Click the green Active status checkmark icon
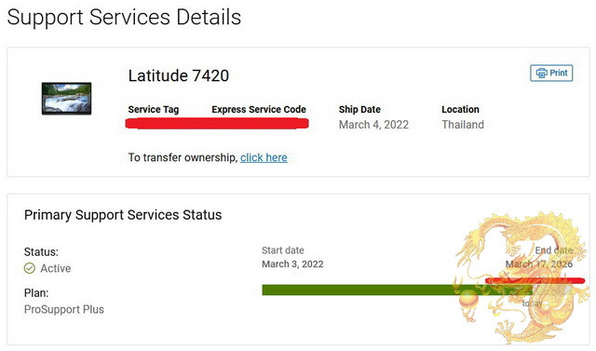596x351 pixels. click(x=30, y=268)
